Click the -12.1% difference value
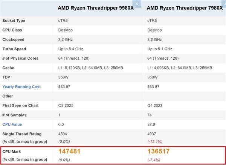Image resolution: width=226 pixels, height=165 pixels. pos(155,141)
